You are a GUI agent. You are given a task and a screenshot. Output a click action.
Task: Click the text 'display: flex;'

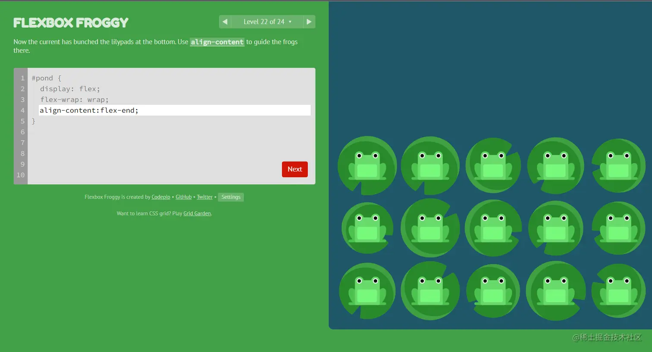pyautogui.click(x=70, y=89)
